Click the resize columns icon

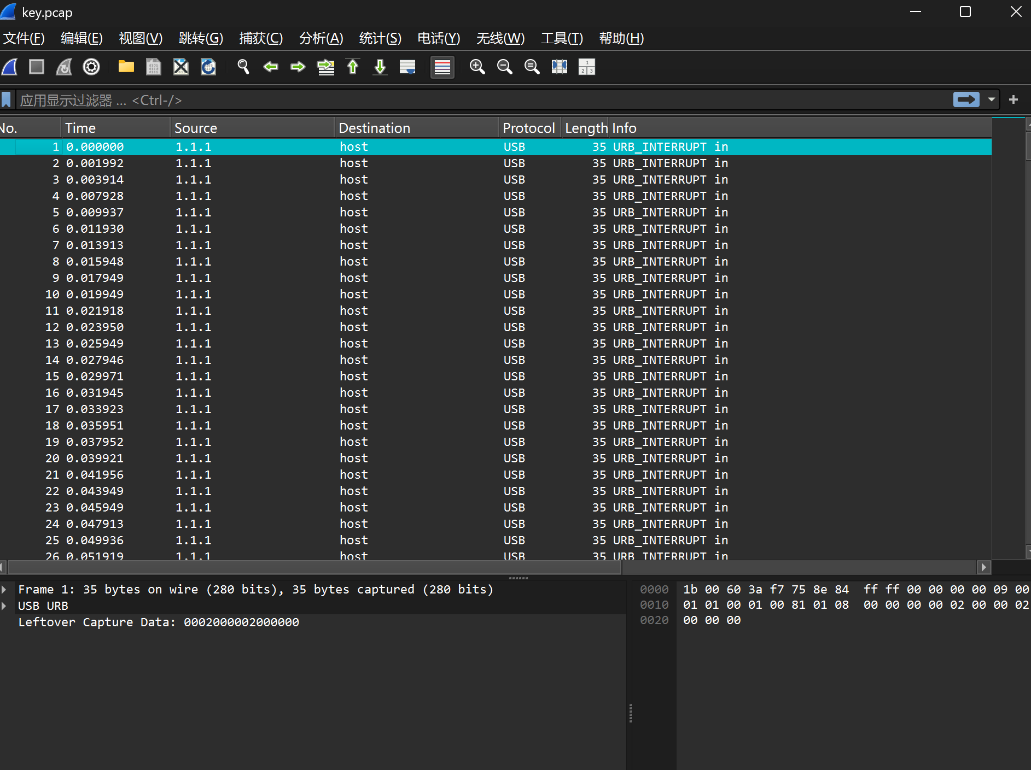[560, 67]
